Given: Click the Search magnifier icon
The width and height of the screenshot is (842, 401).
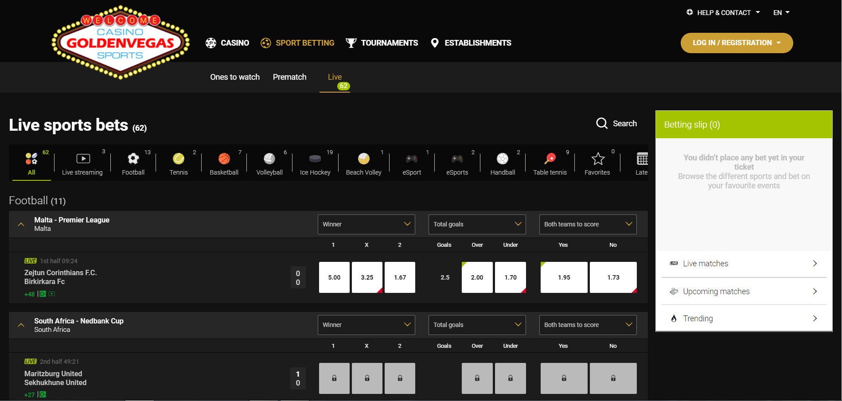Looking at the screenshot, I should tap(601, 123).
